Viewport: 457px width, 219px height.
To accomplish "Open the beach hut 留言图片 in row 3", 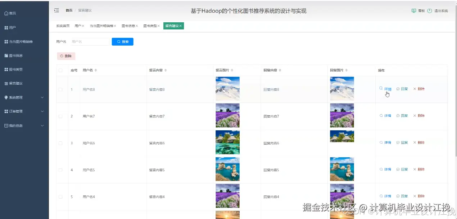I will [227, 142].
